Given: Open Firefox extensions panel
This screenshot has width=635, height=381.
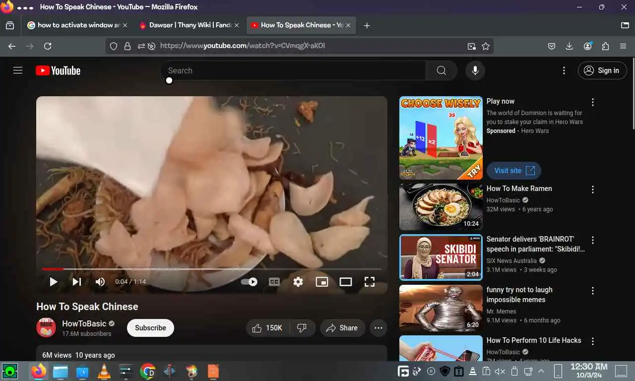Looking at the screenshot, I should pos(605,46).
